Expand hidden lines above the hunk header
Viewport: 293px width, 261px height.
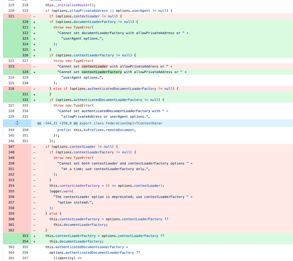[17, 123]
